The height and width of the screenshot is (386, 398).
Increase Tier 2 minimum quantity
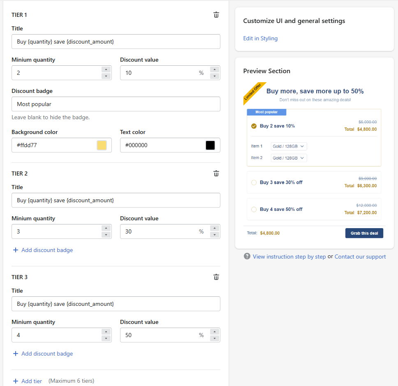pyautogui.click(x=106, y=228)
